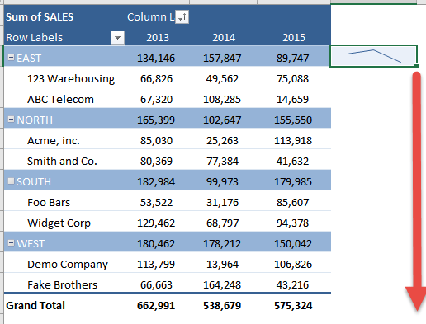
Task: Click Demo Company 2014 value 13,964
Action: (x=222, y=265)
